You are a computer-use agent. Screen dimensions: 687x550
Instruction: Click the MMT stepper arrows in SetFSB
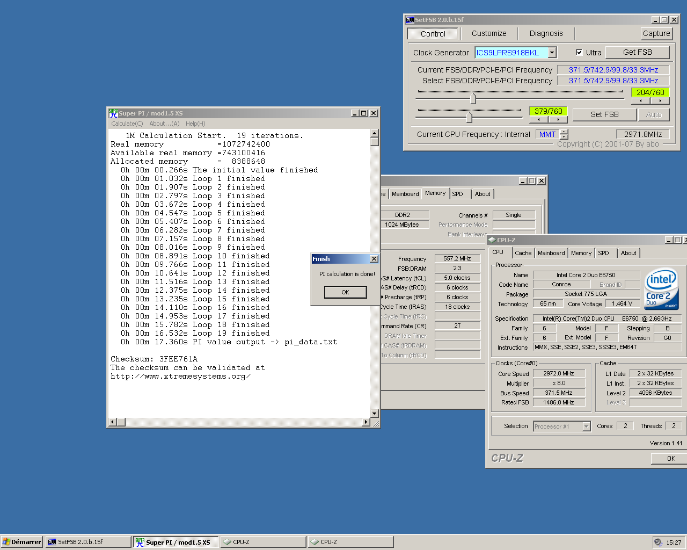564,134
